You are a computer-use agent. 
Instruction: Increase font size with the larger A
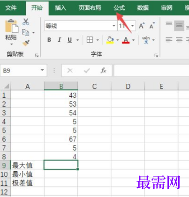(142, 26)
